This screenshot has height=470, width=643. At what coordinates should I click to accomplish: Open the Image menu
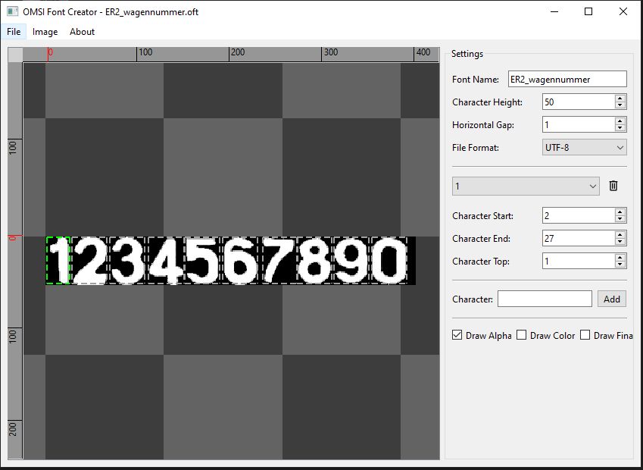coord(45,32)
